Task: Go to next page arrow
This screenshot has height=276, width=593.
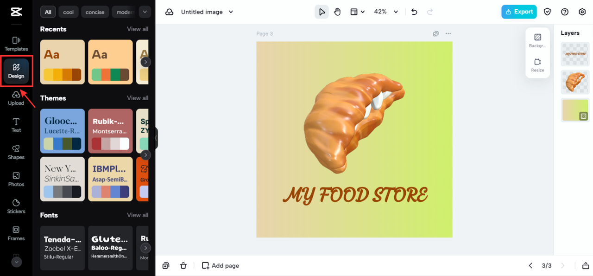Action: [x=563, y=266]
